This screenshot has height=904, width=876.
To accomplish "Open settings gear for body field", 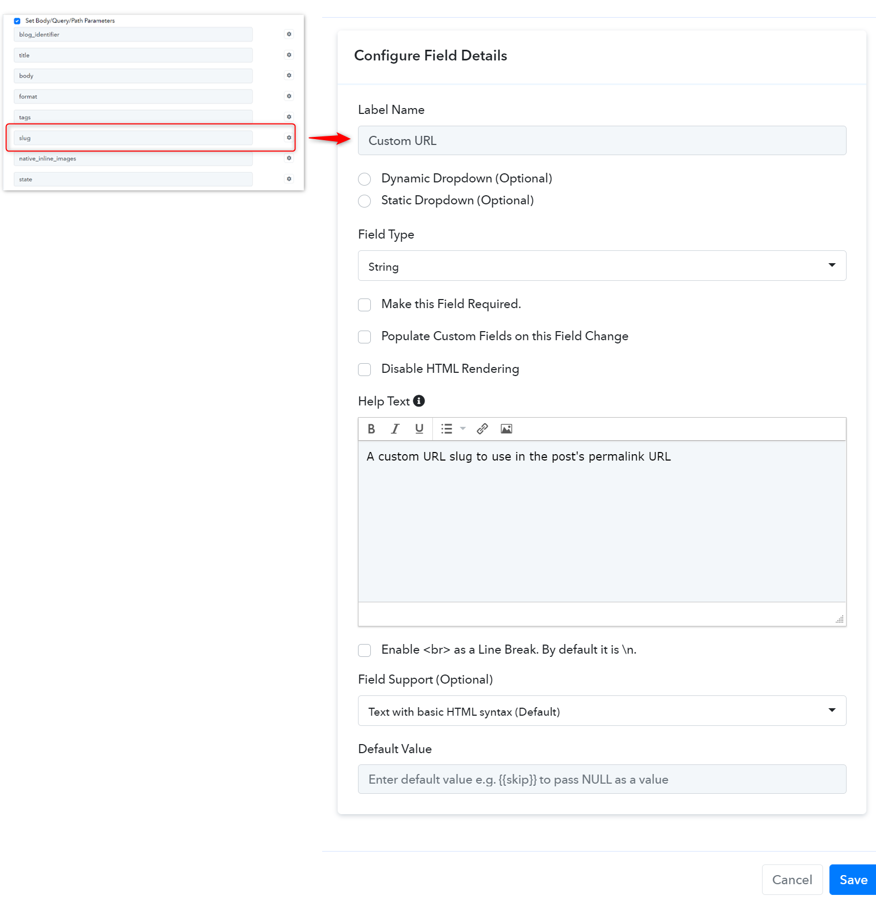I will pyautogui.click(x=289, y=75).
